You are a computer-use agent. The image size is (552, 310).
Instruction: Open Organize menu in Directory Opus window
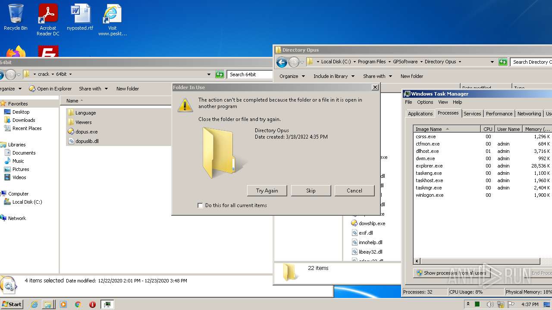tap(292, 76)
